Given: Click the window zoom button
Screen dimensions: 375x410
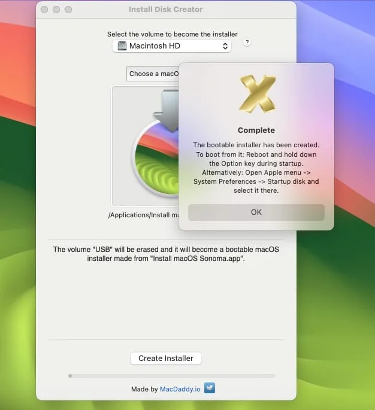Looking at the screenshot, I should (x=68, y=10).
